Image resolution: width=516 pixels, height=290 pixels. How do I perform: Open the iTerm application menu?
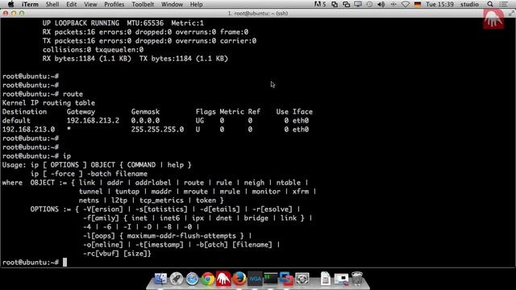coord(30,4)
